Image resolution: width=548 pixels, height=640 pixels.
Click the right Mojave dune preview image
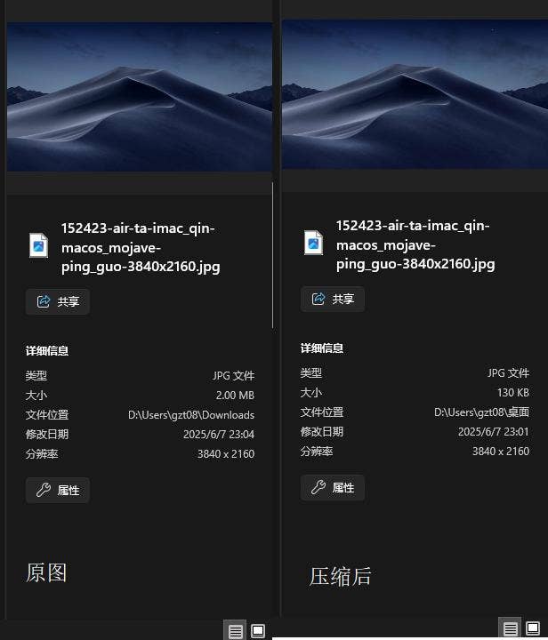[x=415, y=94]
